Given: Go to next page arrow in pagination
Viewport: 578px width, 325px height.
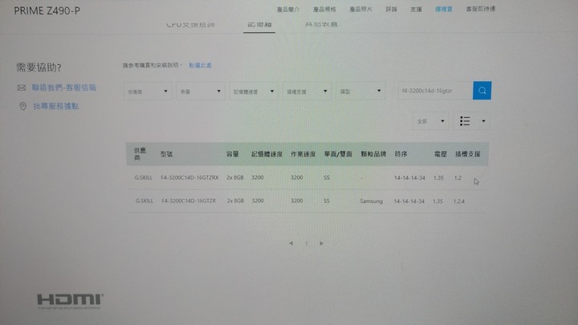Looking at the screenshot, I should coord(321,243).
